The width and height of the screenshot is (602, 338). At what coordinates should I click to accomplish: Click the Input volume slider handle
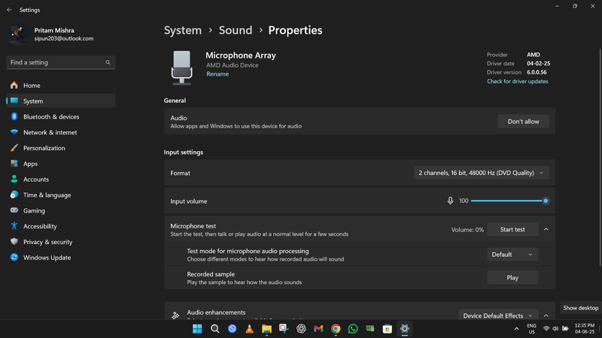[x=545, y=201]
